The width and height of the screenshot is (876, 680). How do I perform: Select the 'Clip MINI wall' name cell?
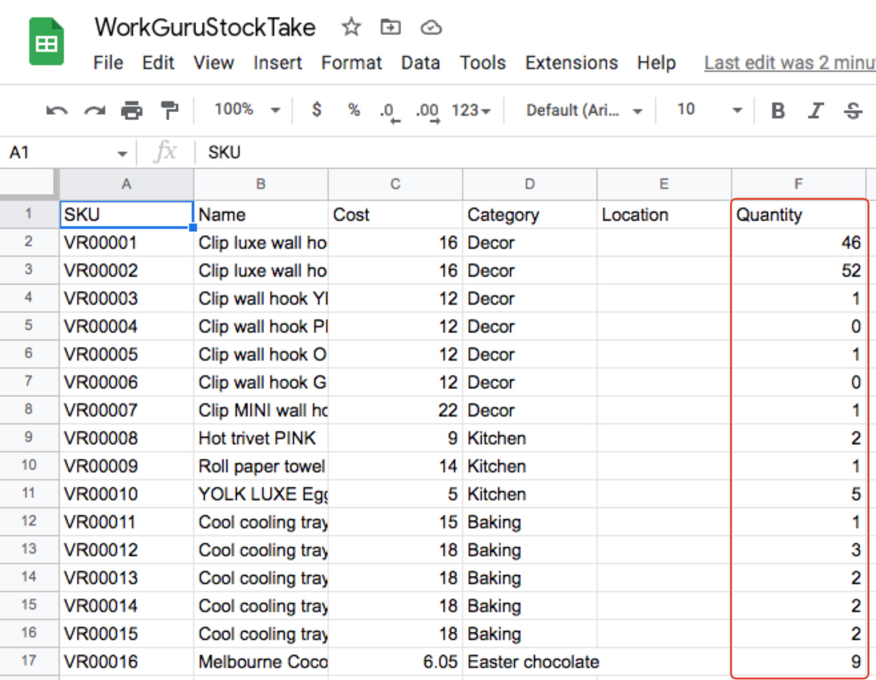point(261,410)
